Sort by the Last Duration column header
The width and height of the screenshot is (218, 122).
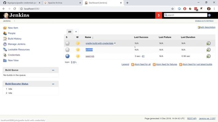point(188,37)
